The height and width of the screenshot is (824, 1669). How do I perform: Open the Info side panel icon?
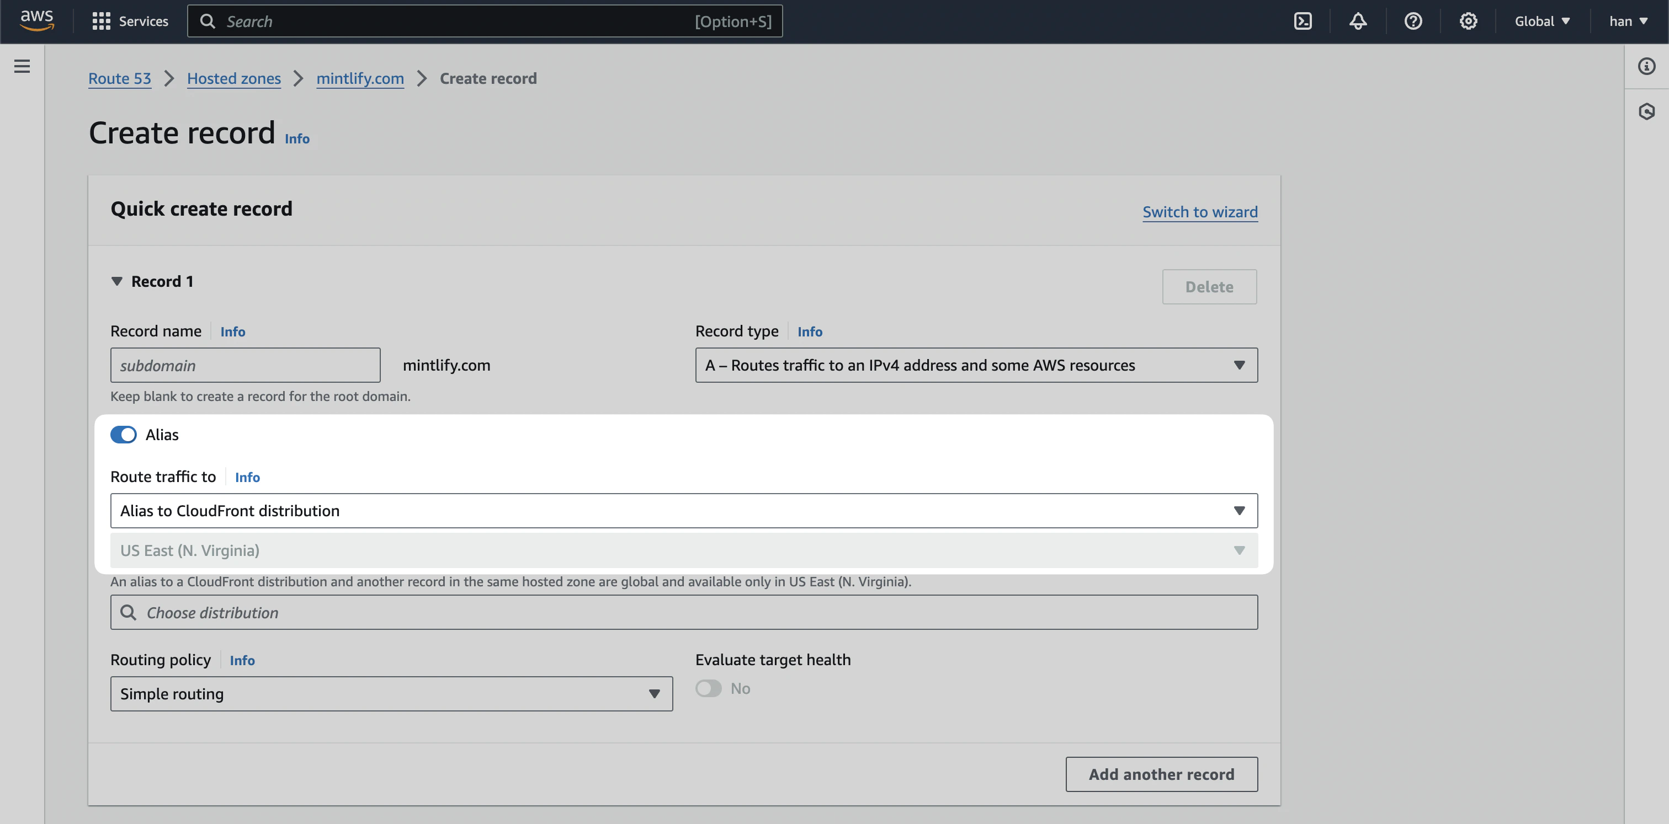tap(1646, 66)
